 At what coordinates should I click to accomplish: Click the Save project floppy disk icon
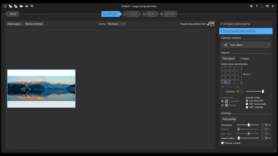coord(26,6)
